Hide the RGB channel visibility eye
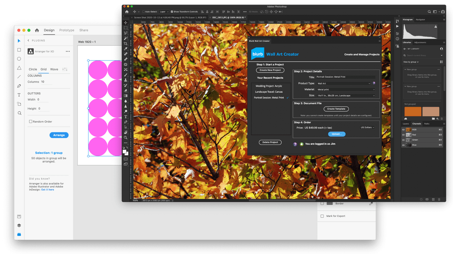The height and width of the screenshot is (254, 453). tap(403, 130)
